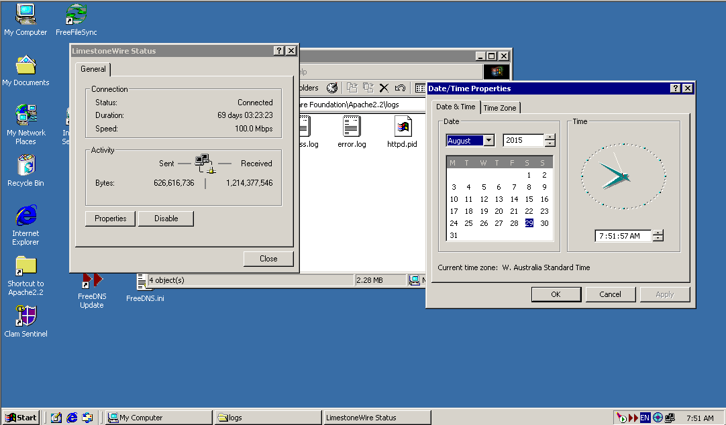
Task: Open the month dropdown showing August
Action: tap(488, 141)
